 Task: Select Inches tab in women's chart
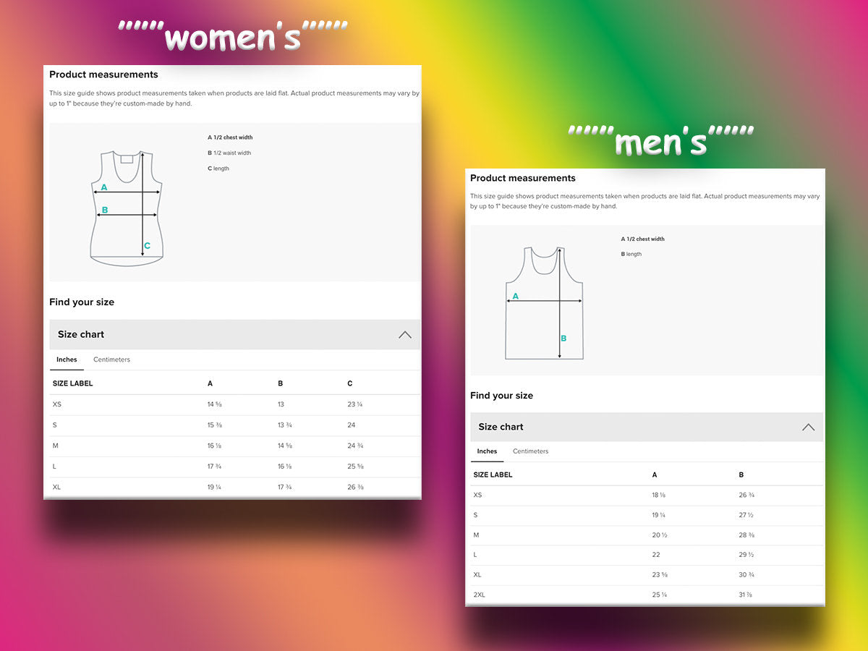click(67, 359)
